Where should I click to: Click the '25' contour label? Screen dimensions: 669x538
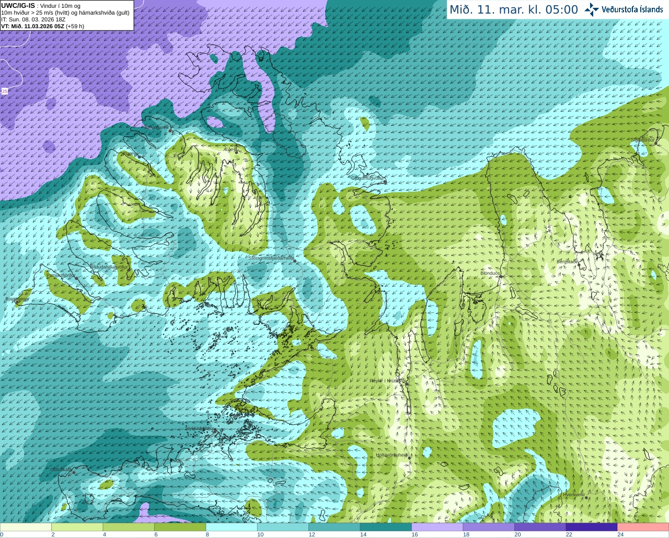click(5, 91)
